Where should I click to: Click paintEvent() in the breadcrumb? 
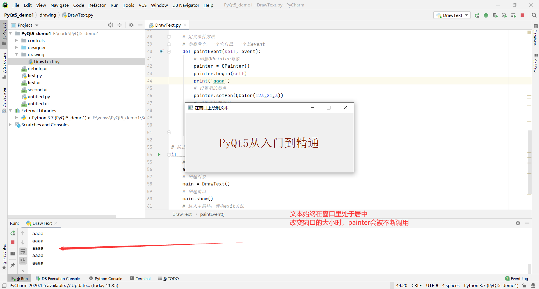(x=212, y=214)
